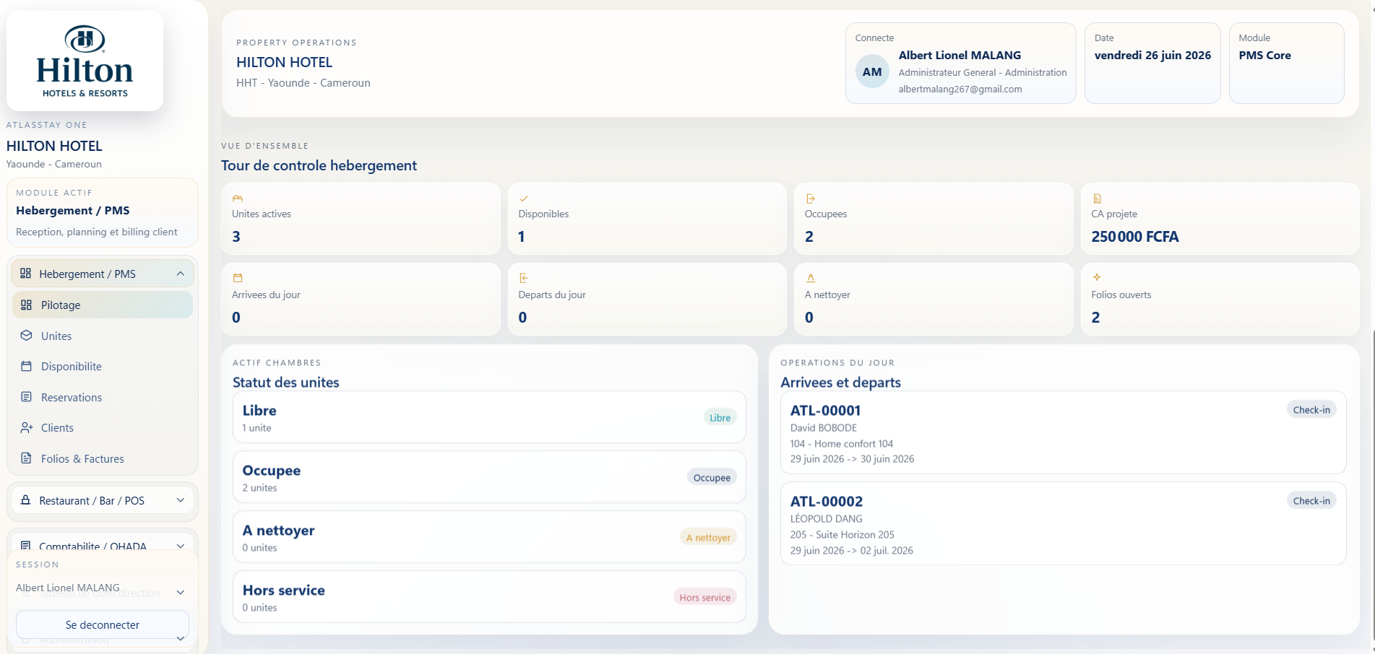This screenshot has height=654, width=1375.
Task: Click the 'PMS Core' module text
Action: tap(1264, 56)
